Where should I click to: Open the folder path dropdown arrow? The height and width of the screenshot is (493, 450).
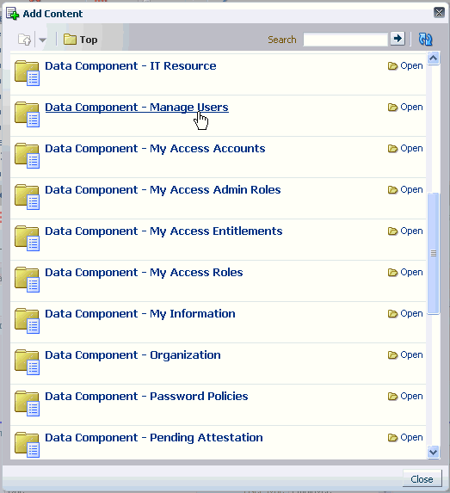[x=42, y=40]
